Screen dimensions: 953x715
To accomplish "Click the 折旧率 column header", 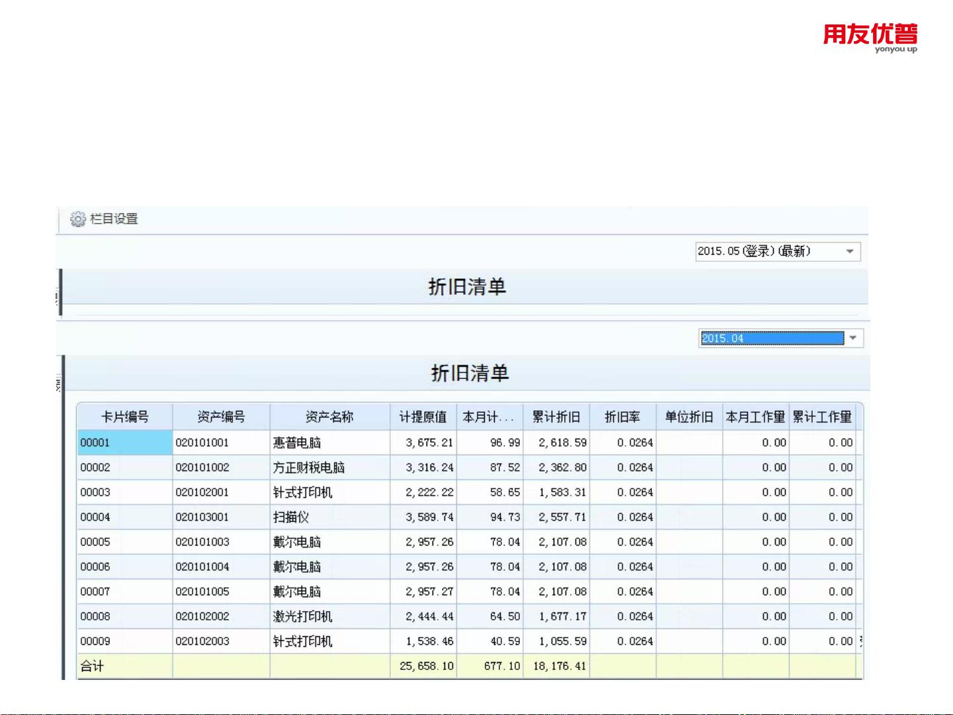I will (622, 417).
